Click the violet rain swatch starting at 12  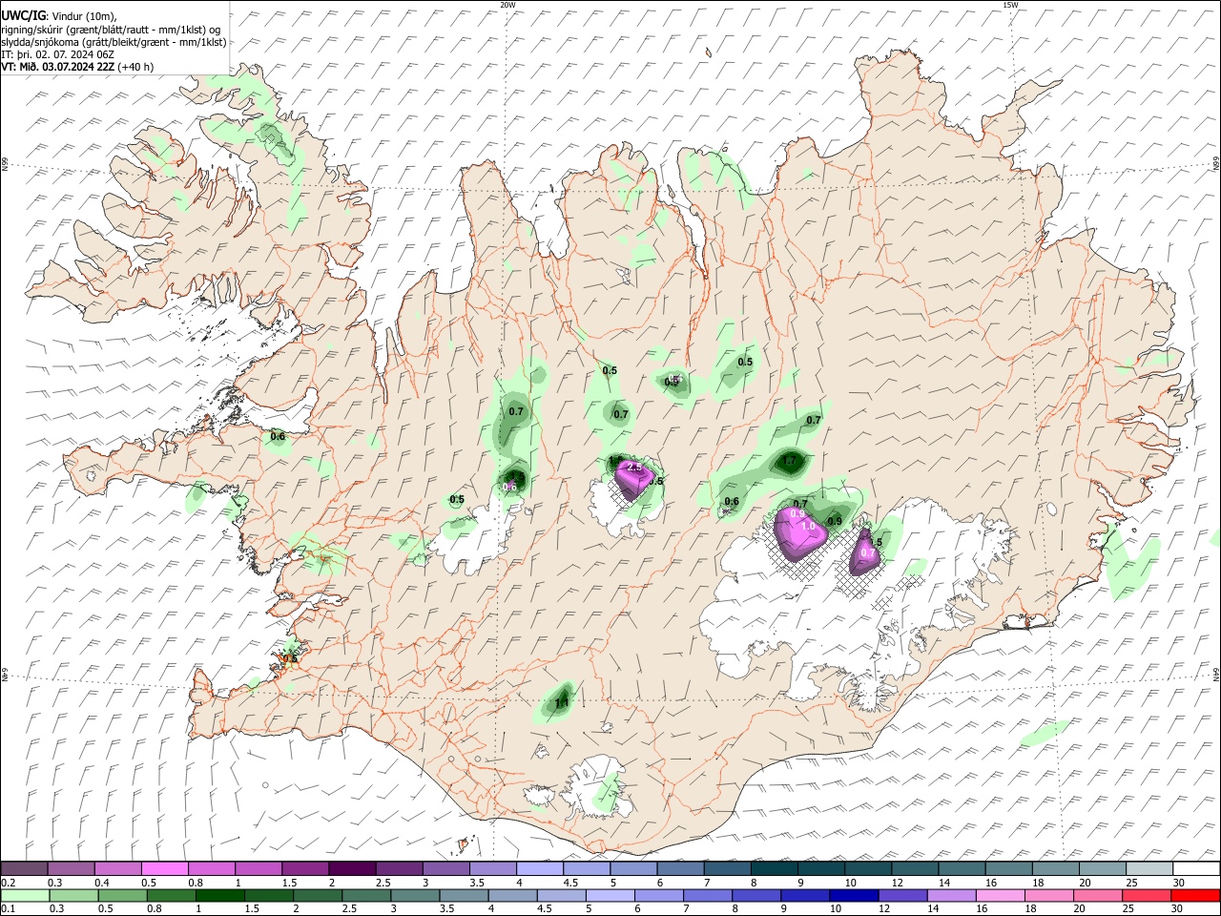click(901, 895)
